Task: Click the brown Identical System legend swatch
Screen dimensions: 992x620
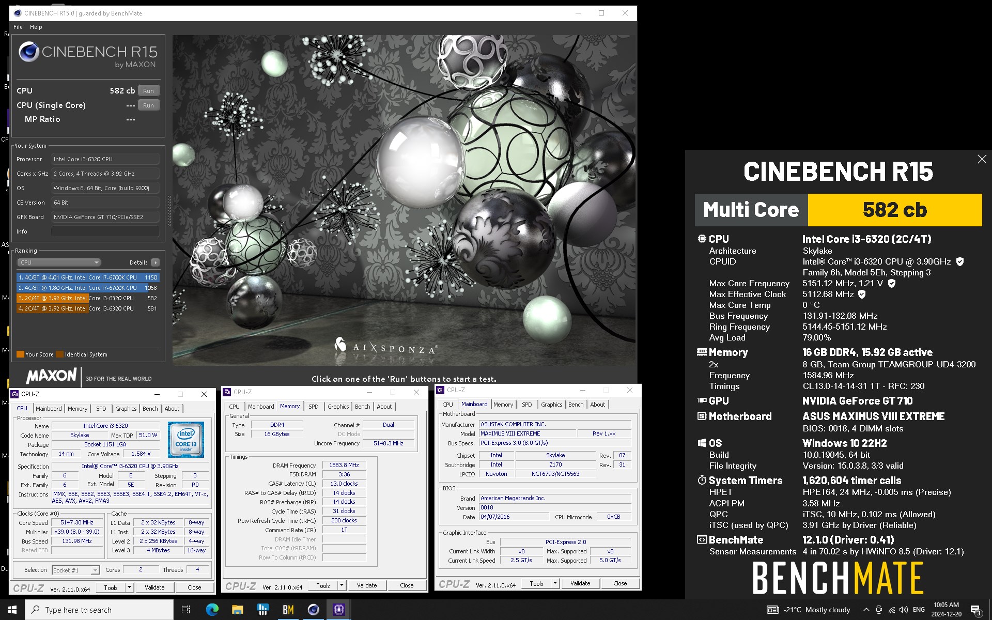Action: click(x=59, y=354)
